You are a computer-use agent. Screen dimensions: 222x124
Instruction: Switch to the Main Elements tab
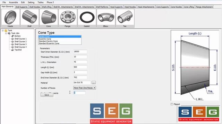8,7
